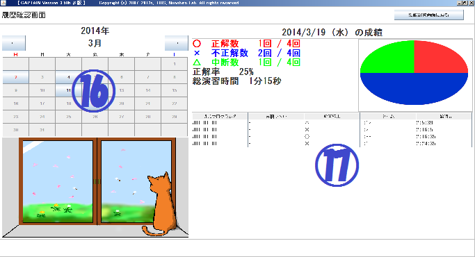Select day 3 in the calendar
Screen dimensions: 475x257
pos(42,77)
